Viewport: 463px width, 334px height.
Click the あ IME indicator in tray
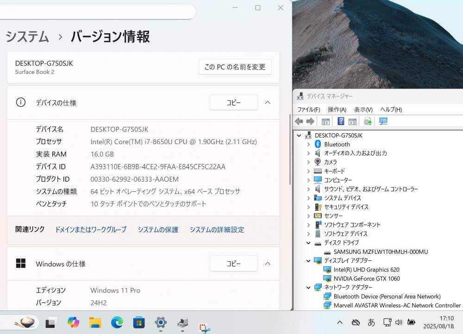click(371, 322)
